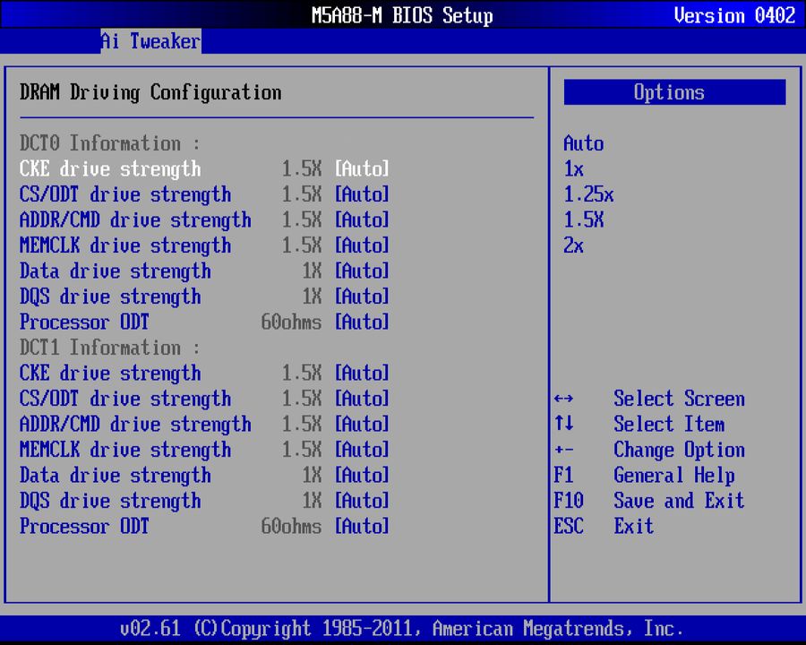The height and width of the screenshot is (645, 806).
Task: Click the F1 General Help key label
Action: tap(564, 476)
